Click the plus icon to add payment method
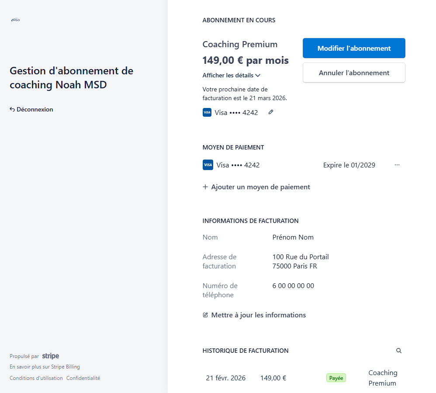This screenshot has height=393, width=436. [205, 187]
